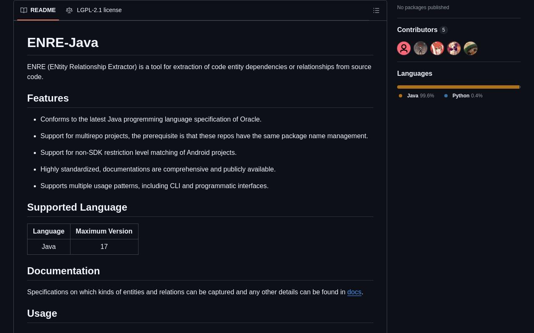The image size is (534, 333).
Task: Click the Languages sidebar heading
Action: [415, 74]
